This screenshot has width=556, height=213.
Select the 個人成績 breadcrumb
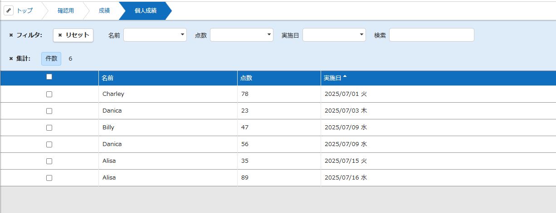(x=146, y=10)
